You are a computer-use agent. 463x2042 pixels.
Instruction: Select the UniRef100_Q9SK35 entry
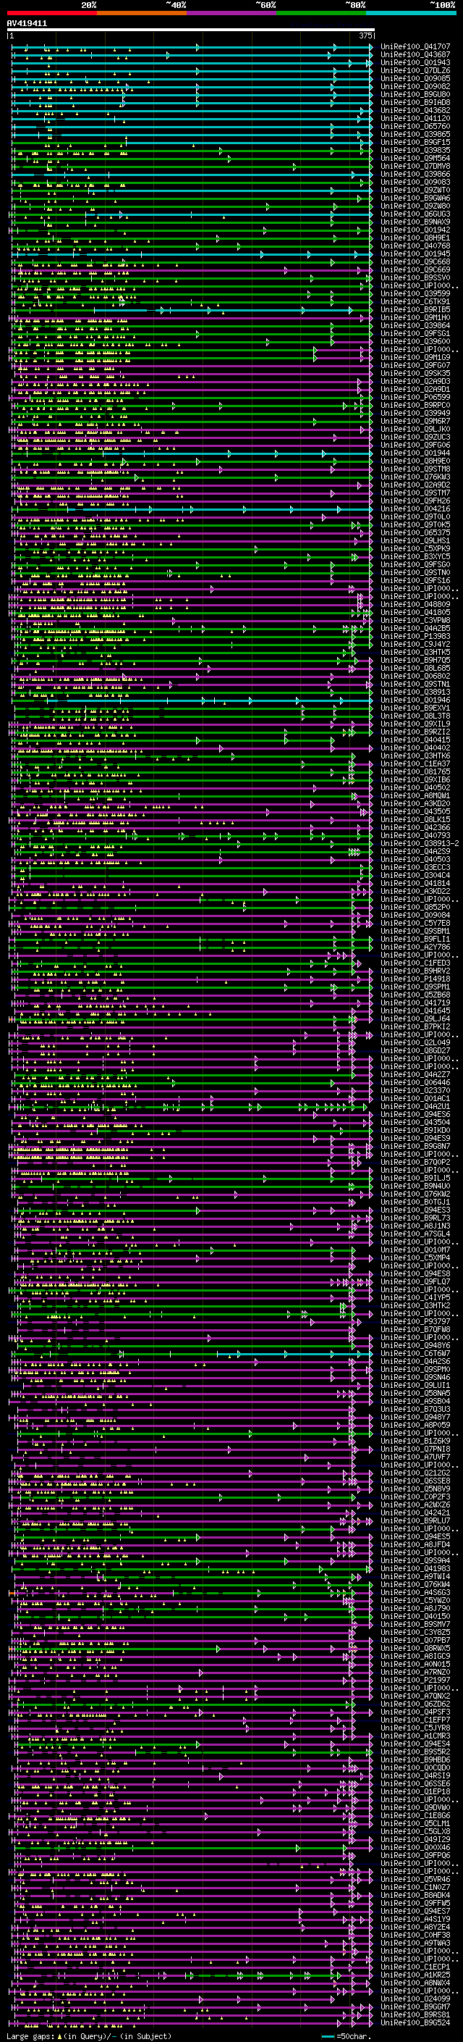pyautogui.click(x=415, y=373)
